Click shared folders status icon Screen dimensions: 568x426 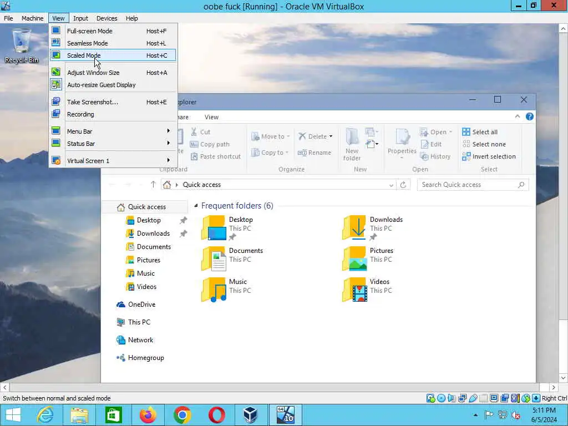click(483, 398)
